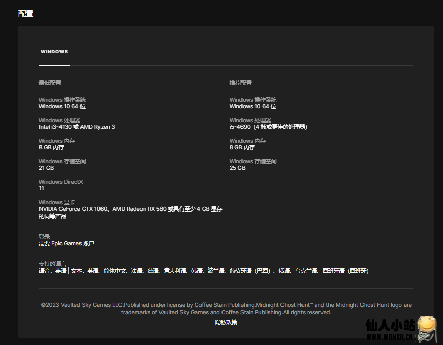Viewport: 443px width, 345px height.
Task: Click 简体中文 in the text languages list
Action: [x=115, y=271]
